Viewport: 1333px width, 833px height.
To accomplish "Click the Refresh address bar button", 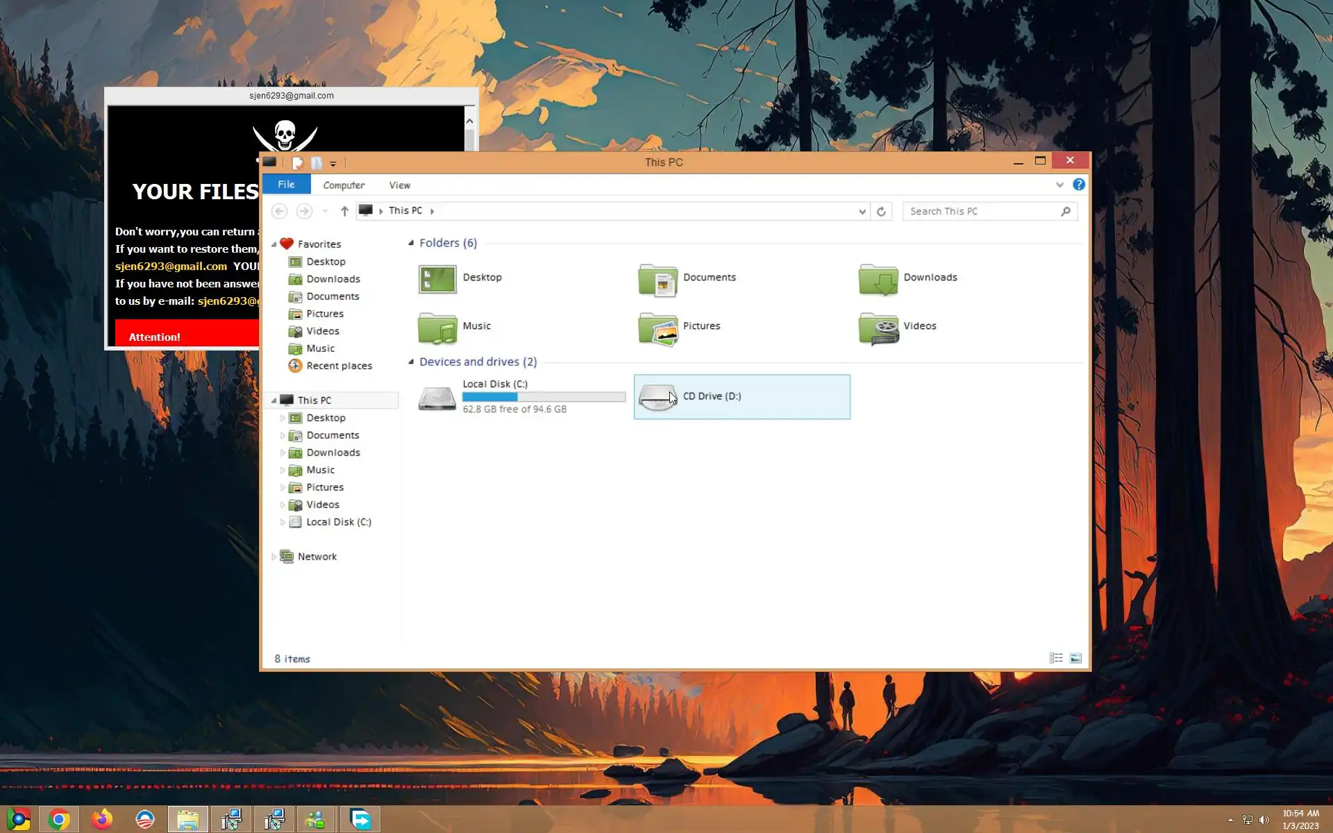I will tap(881, 211).
